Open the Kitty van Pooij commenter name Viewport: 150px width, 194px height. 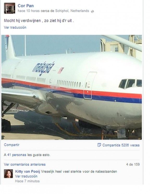(28, 171)
